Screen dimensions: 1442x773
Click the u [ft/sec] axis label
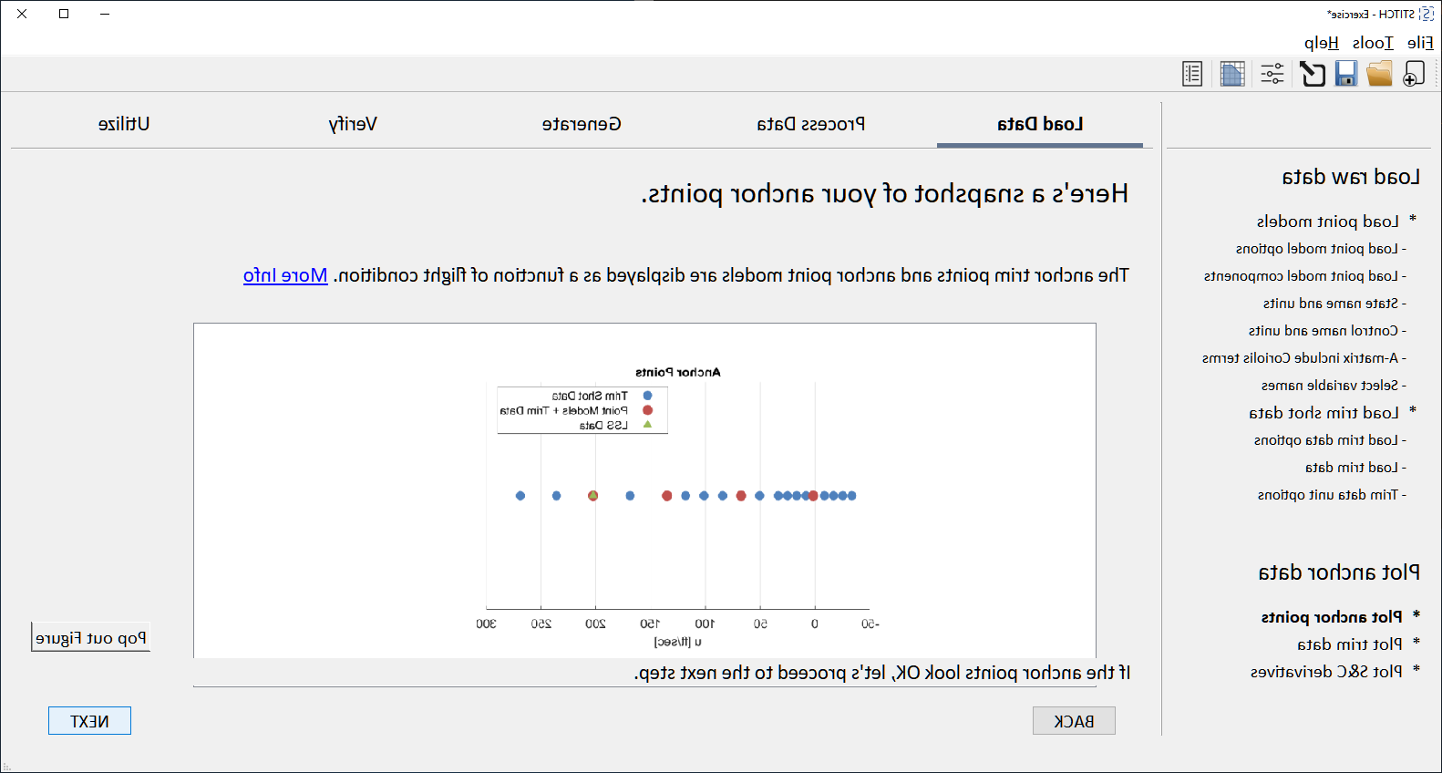(x=677, y=642)
